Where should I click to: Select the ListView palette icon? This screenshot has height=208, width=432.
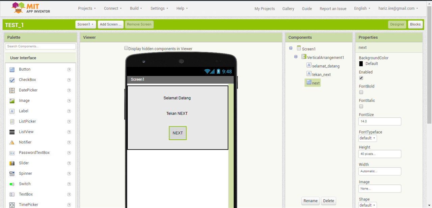click(x=12, y=132)
